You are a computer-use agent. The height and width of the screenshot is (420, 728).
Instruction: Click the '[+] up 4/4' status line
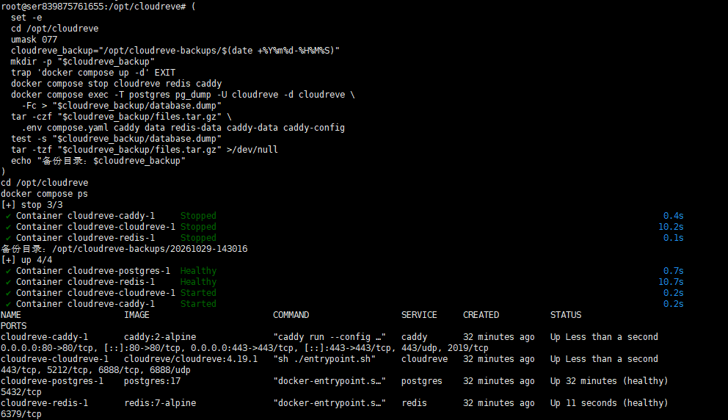pos(26,260)
